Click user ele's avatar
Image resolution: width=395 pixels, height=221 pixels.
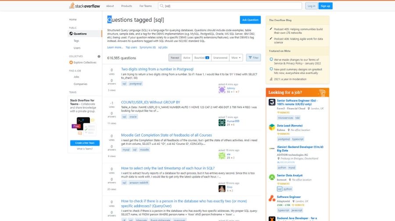click(x=222, y=156)
